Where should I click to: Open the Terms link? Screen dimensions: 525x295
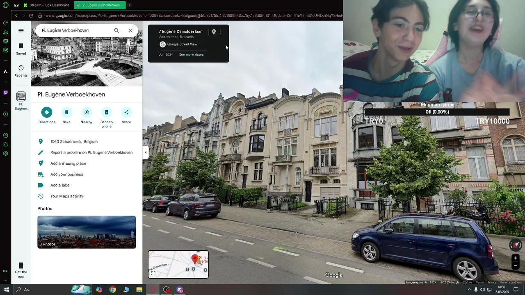coord(479,282)
